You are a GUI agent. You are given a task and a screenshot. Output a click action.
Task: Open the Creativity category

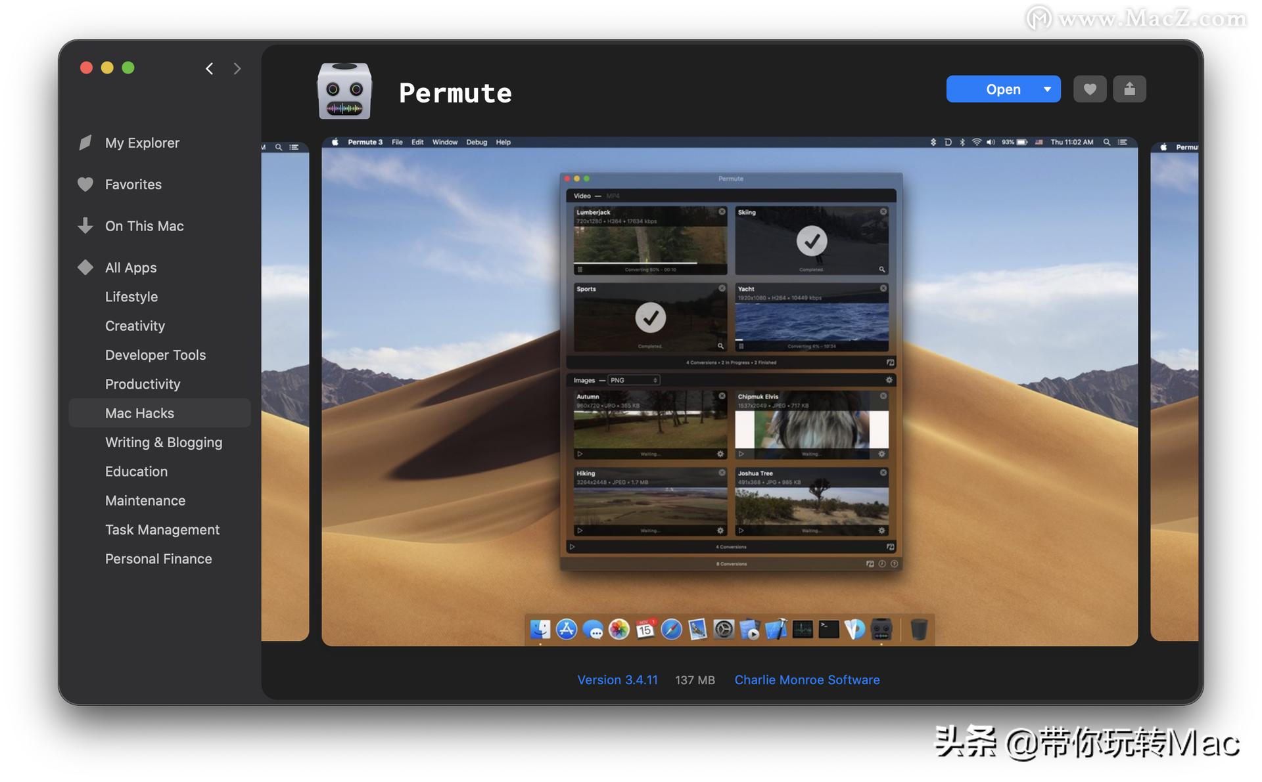point(135,326)
